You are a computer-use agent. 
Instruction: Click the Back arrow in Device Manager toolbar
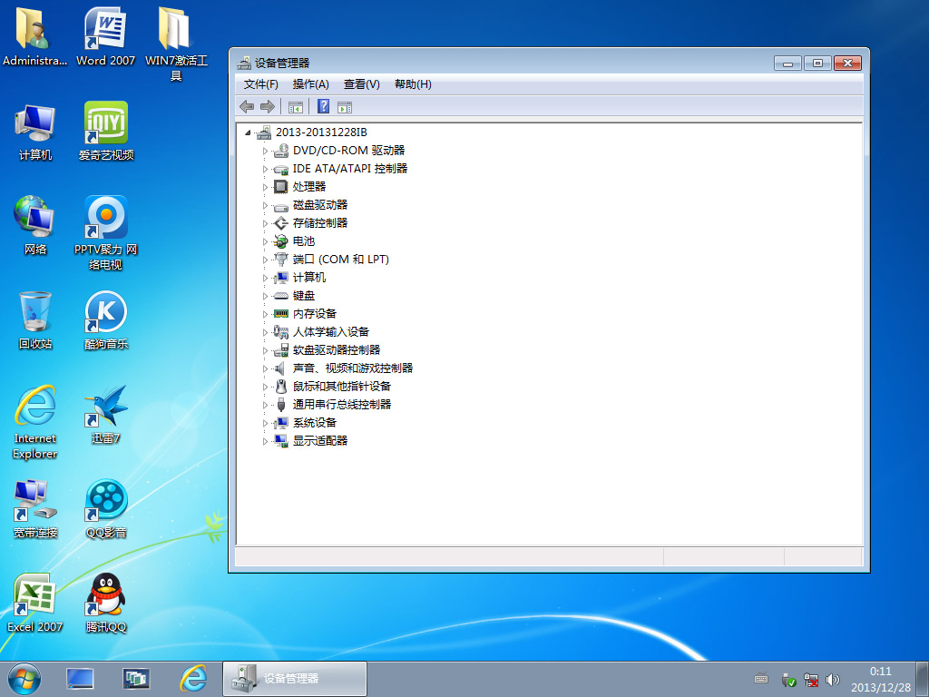247,107
